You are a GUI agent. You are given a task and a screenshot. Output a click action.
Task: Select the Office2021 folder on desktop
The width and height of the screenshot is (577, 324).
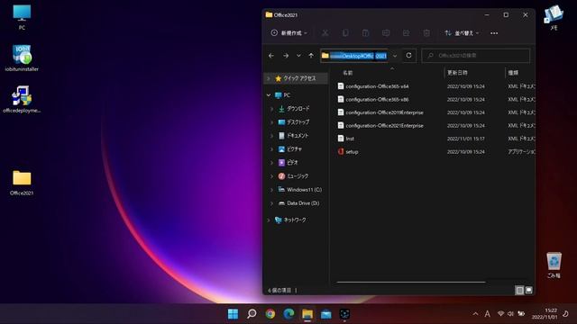click(22, 182)
